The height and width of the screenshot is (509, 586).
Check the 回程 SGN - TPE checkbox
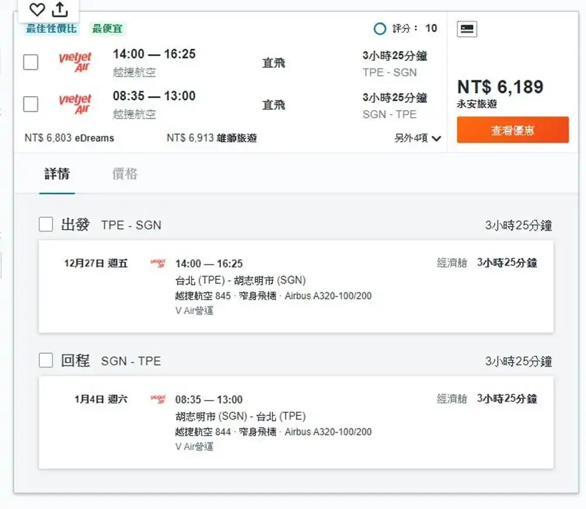click(x=46, y=360)
